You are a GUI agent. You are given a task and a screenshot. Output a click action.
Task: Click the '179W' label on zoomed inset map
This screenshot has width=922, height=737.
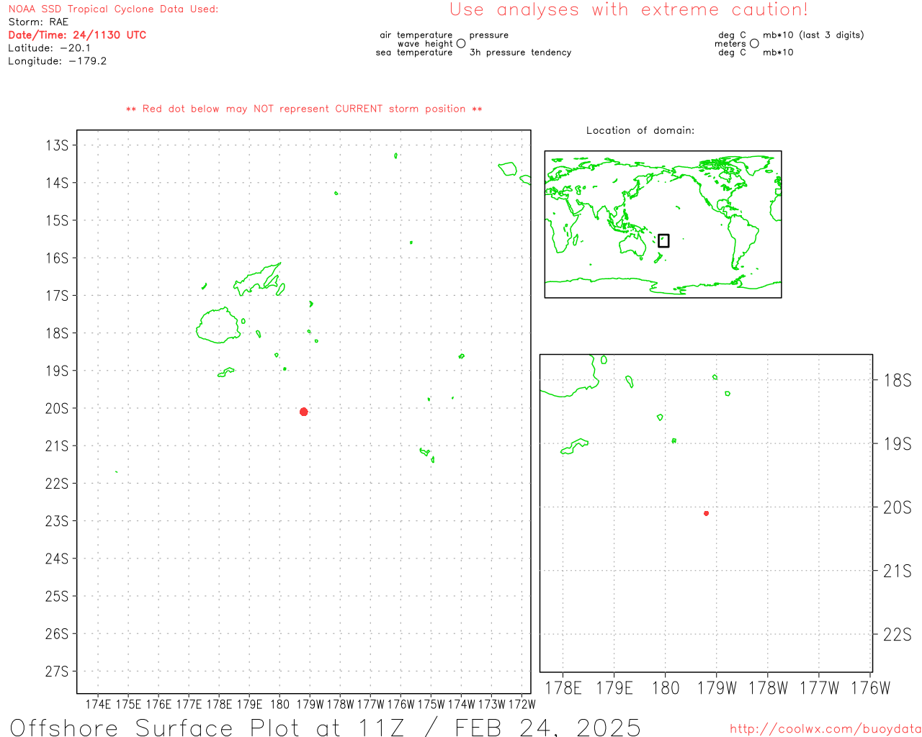717,688
